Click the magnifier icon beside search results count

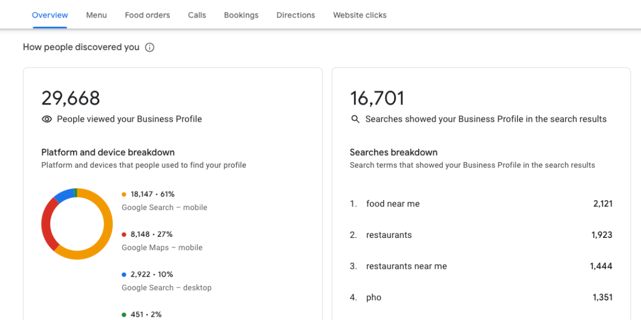tap(355, 119)
